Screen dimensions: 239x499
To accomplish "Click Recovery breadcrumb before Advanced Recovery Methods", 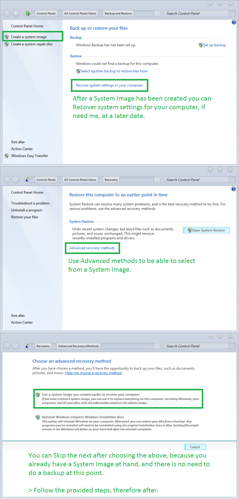I will (43, 346).
